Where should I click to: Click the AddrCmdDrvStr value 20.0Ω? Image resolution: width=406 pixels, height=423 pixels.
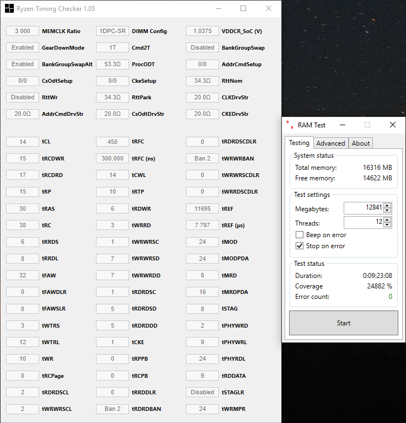click(23, 114)
